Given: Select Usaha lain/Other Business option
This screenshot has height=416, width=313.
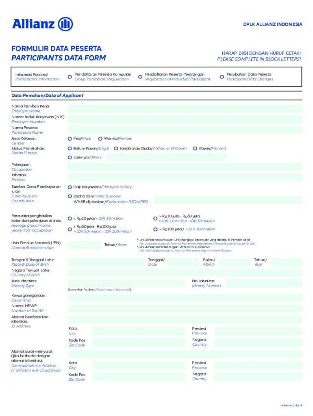Looking at the screenshot, I should point(70,196).
